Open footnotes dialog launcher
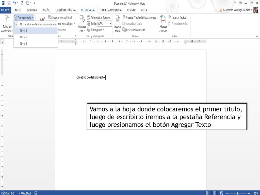Image resolution: width=260 pixels, height=195 pixels. coord(76,36)
